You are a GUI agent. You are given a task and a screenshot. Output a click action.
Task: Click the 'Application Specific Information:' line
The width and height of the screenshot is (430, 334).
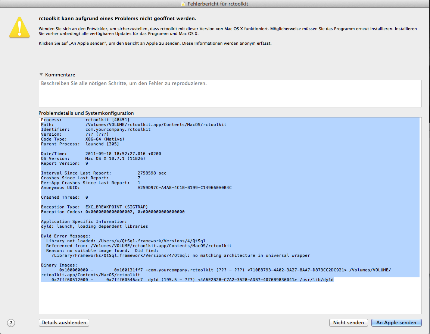tap(84, 221)
